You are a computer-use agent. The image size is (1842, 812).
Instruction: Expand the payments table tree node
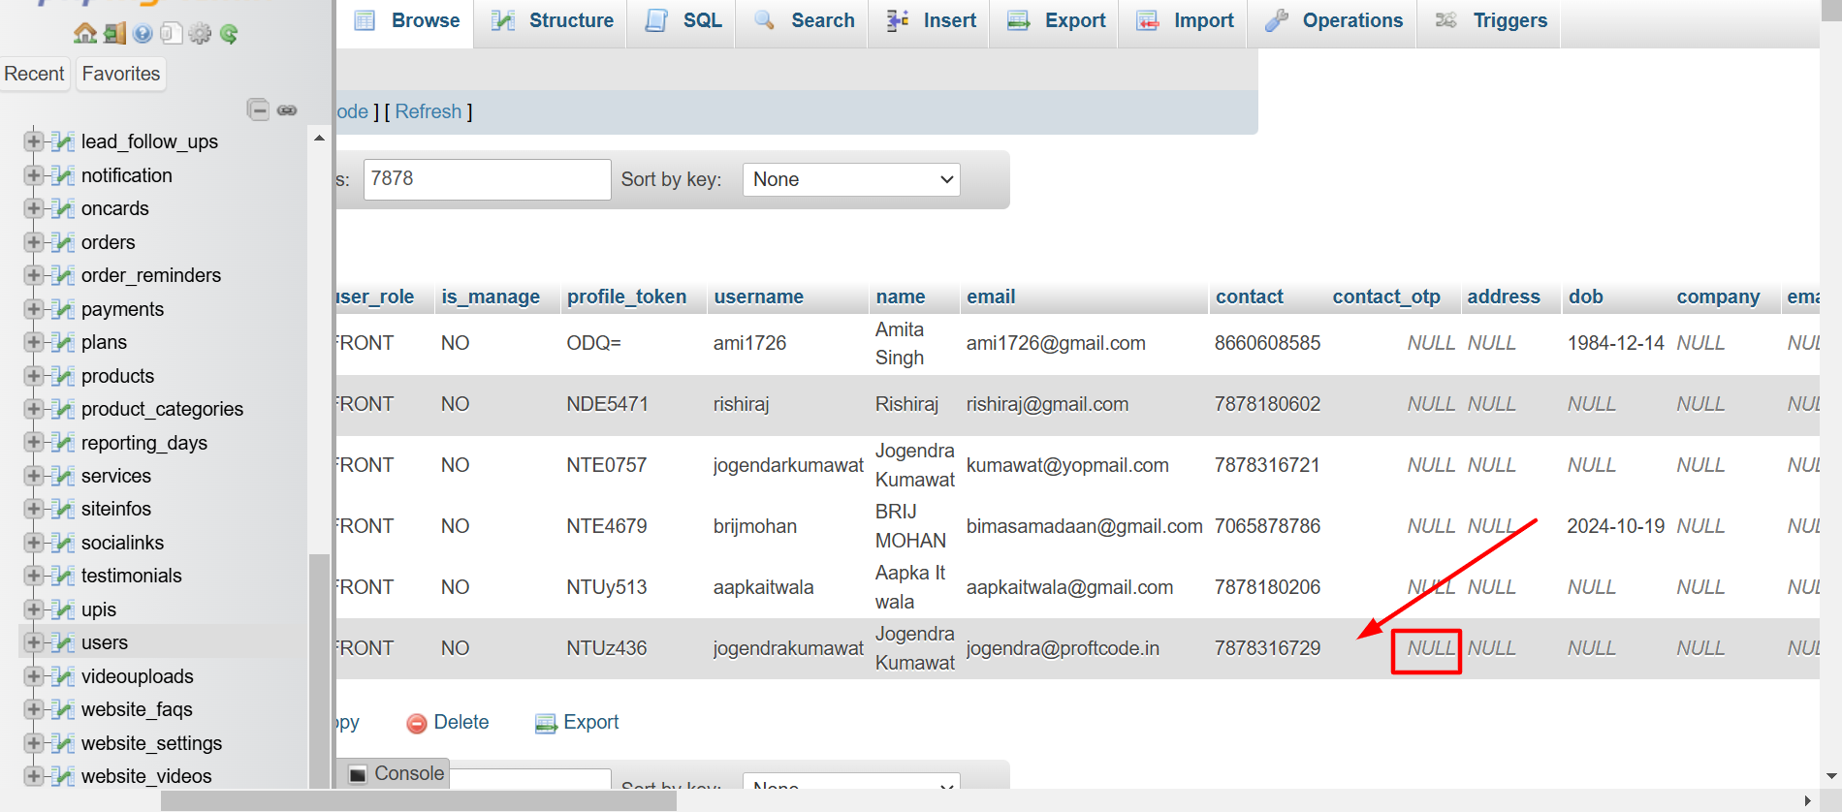point(34,309)
